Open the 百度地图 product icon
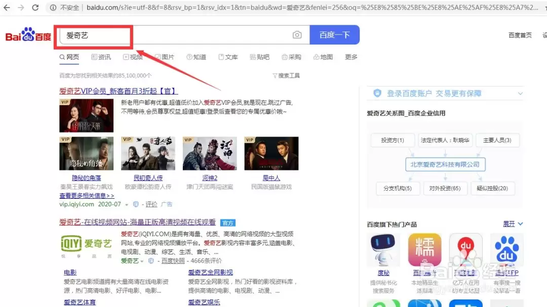The height and width of the screenshot is (307, 547). click(466, 250)
